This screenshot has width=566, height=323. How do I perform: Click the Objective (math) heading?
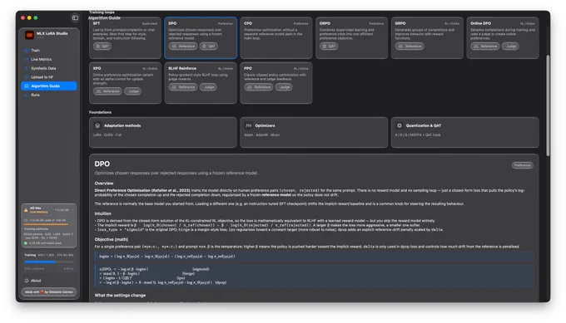point(112,239)
